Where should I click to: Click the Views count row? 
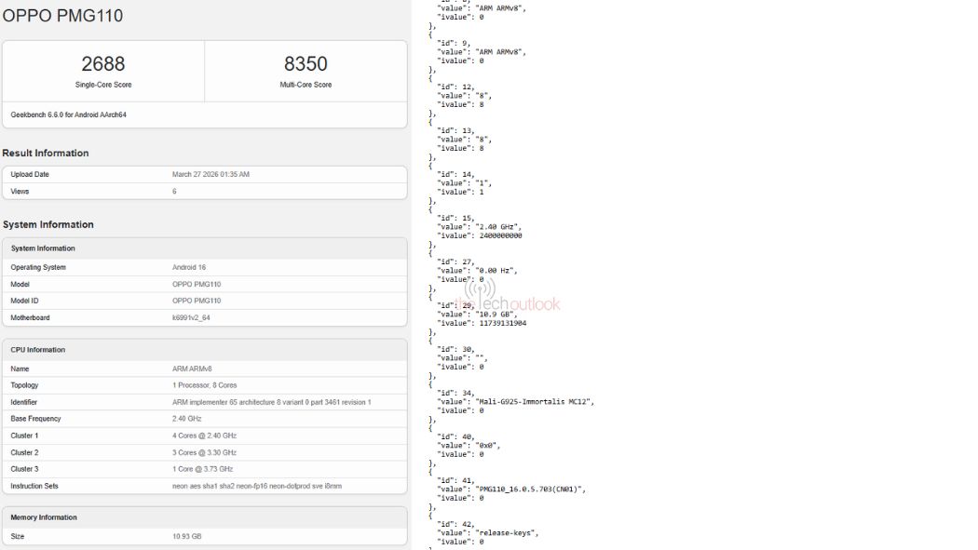204,191
